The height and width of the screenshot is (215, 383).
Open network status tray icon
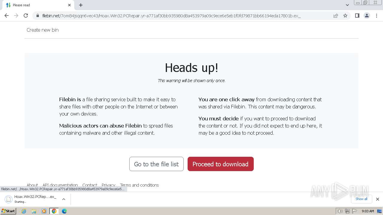pyautogui.click(x=347, y=211)
